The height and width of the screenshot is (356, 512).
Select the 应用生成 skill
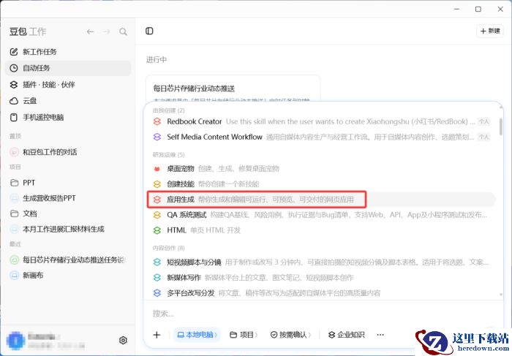tap(321, 200)
